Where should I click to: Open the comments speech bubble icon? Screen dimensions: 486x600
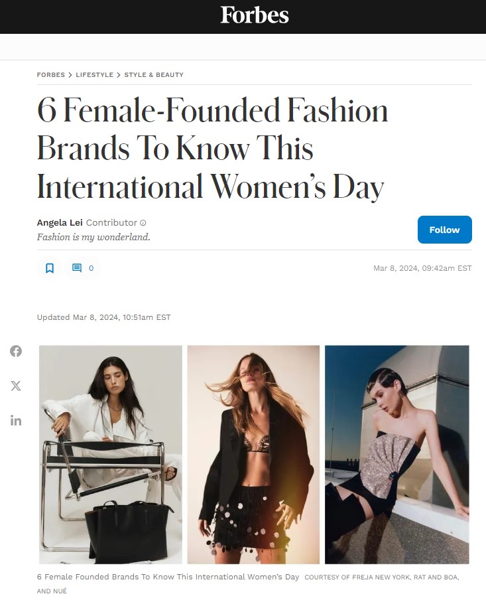click(77, 268)
